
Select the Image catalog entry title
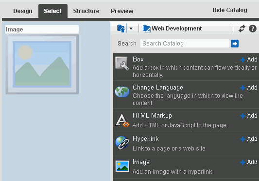tap(141, 162)
